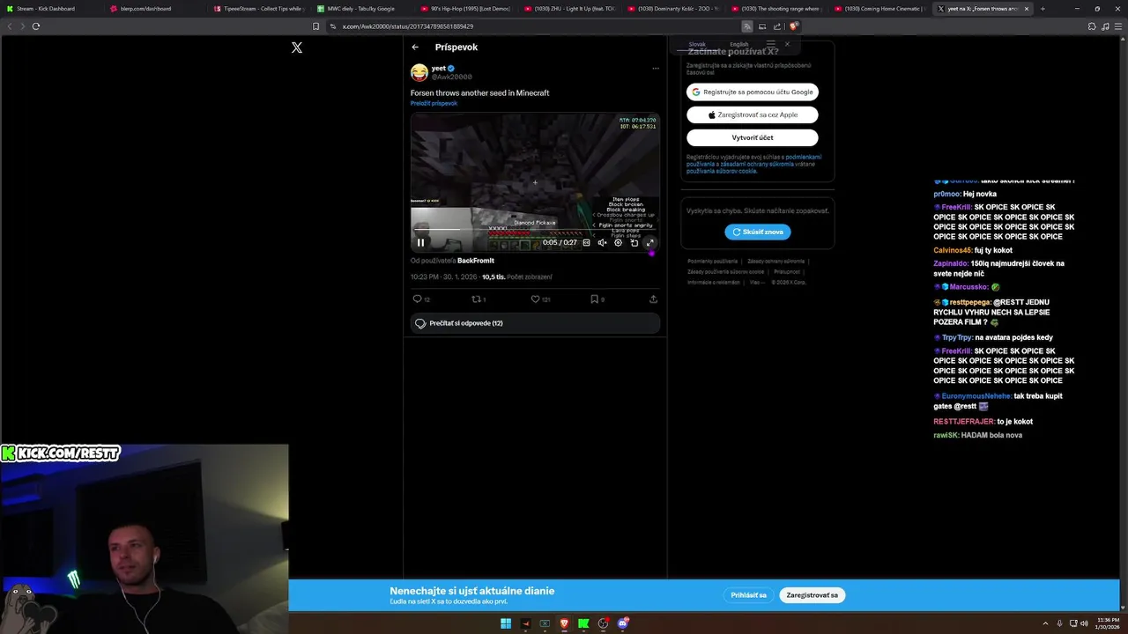Click RESTTJEFRAJER username in chat

tap(964, 422)
